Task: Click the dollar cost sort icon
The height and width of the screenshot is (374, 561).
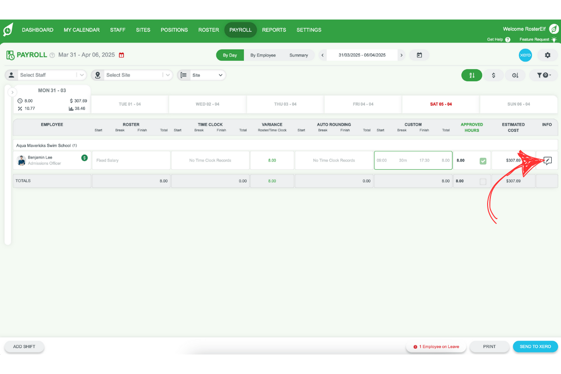Action: coord(493,75)
